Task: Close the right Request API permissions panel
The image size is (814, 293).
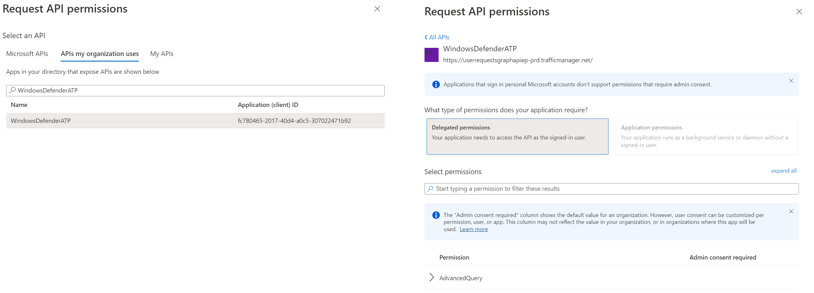Action: tap(799, 12)
